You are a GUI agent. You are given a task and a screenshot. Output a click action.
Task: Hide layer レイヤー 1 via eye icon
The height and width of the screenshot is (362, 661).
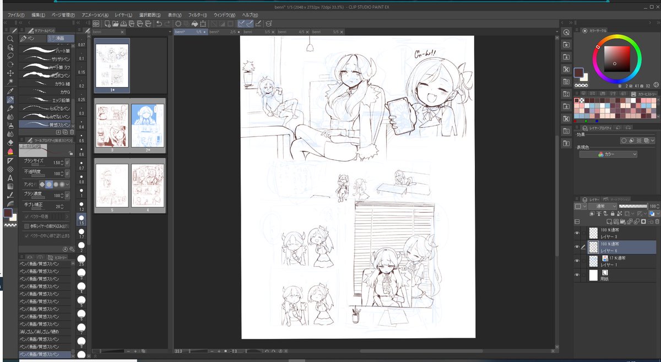tap(577, 261)
